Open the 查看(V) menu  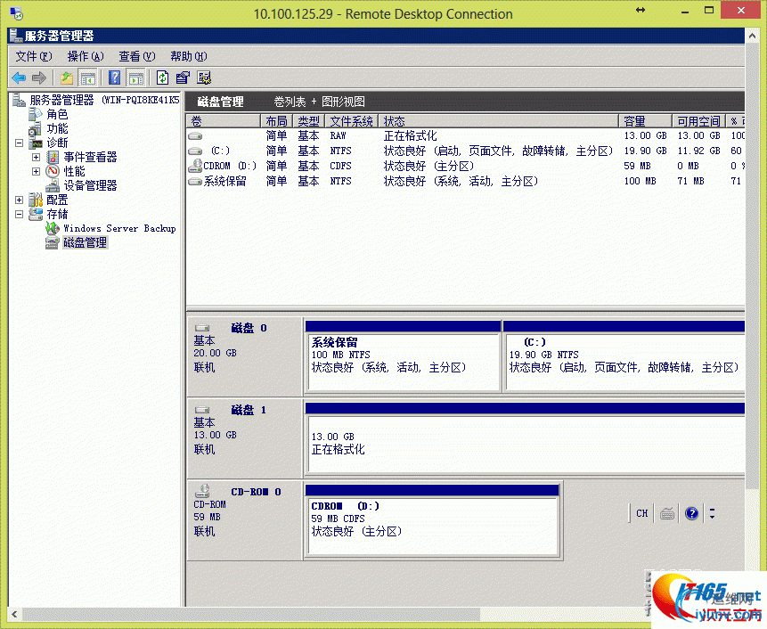tap(137, 56)
